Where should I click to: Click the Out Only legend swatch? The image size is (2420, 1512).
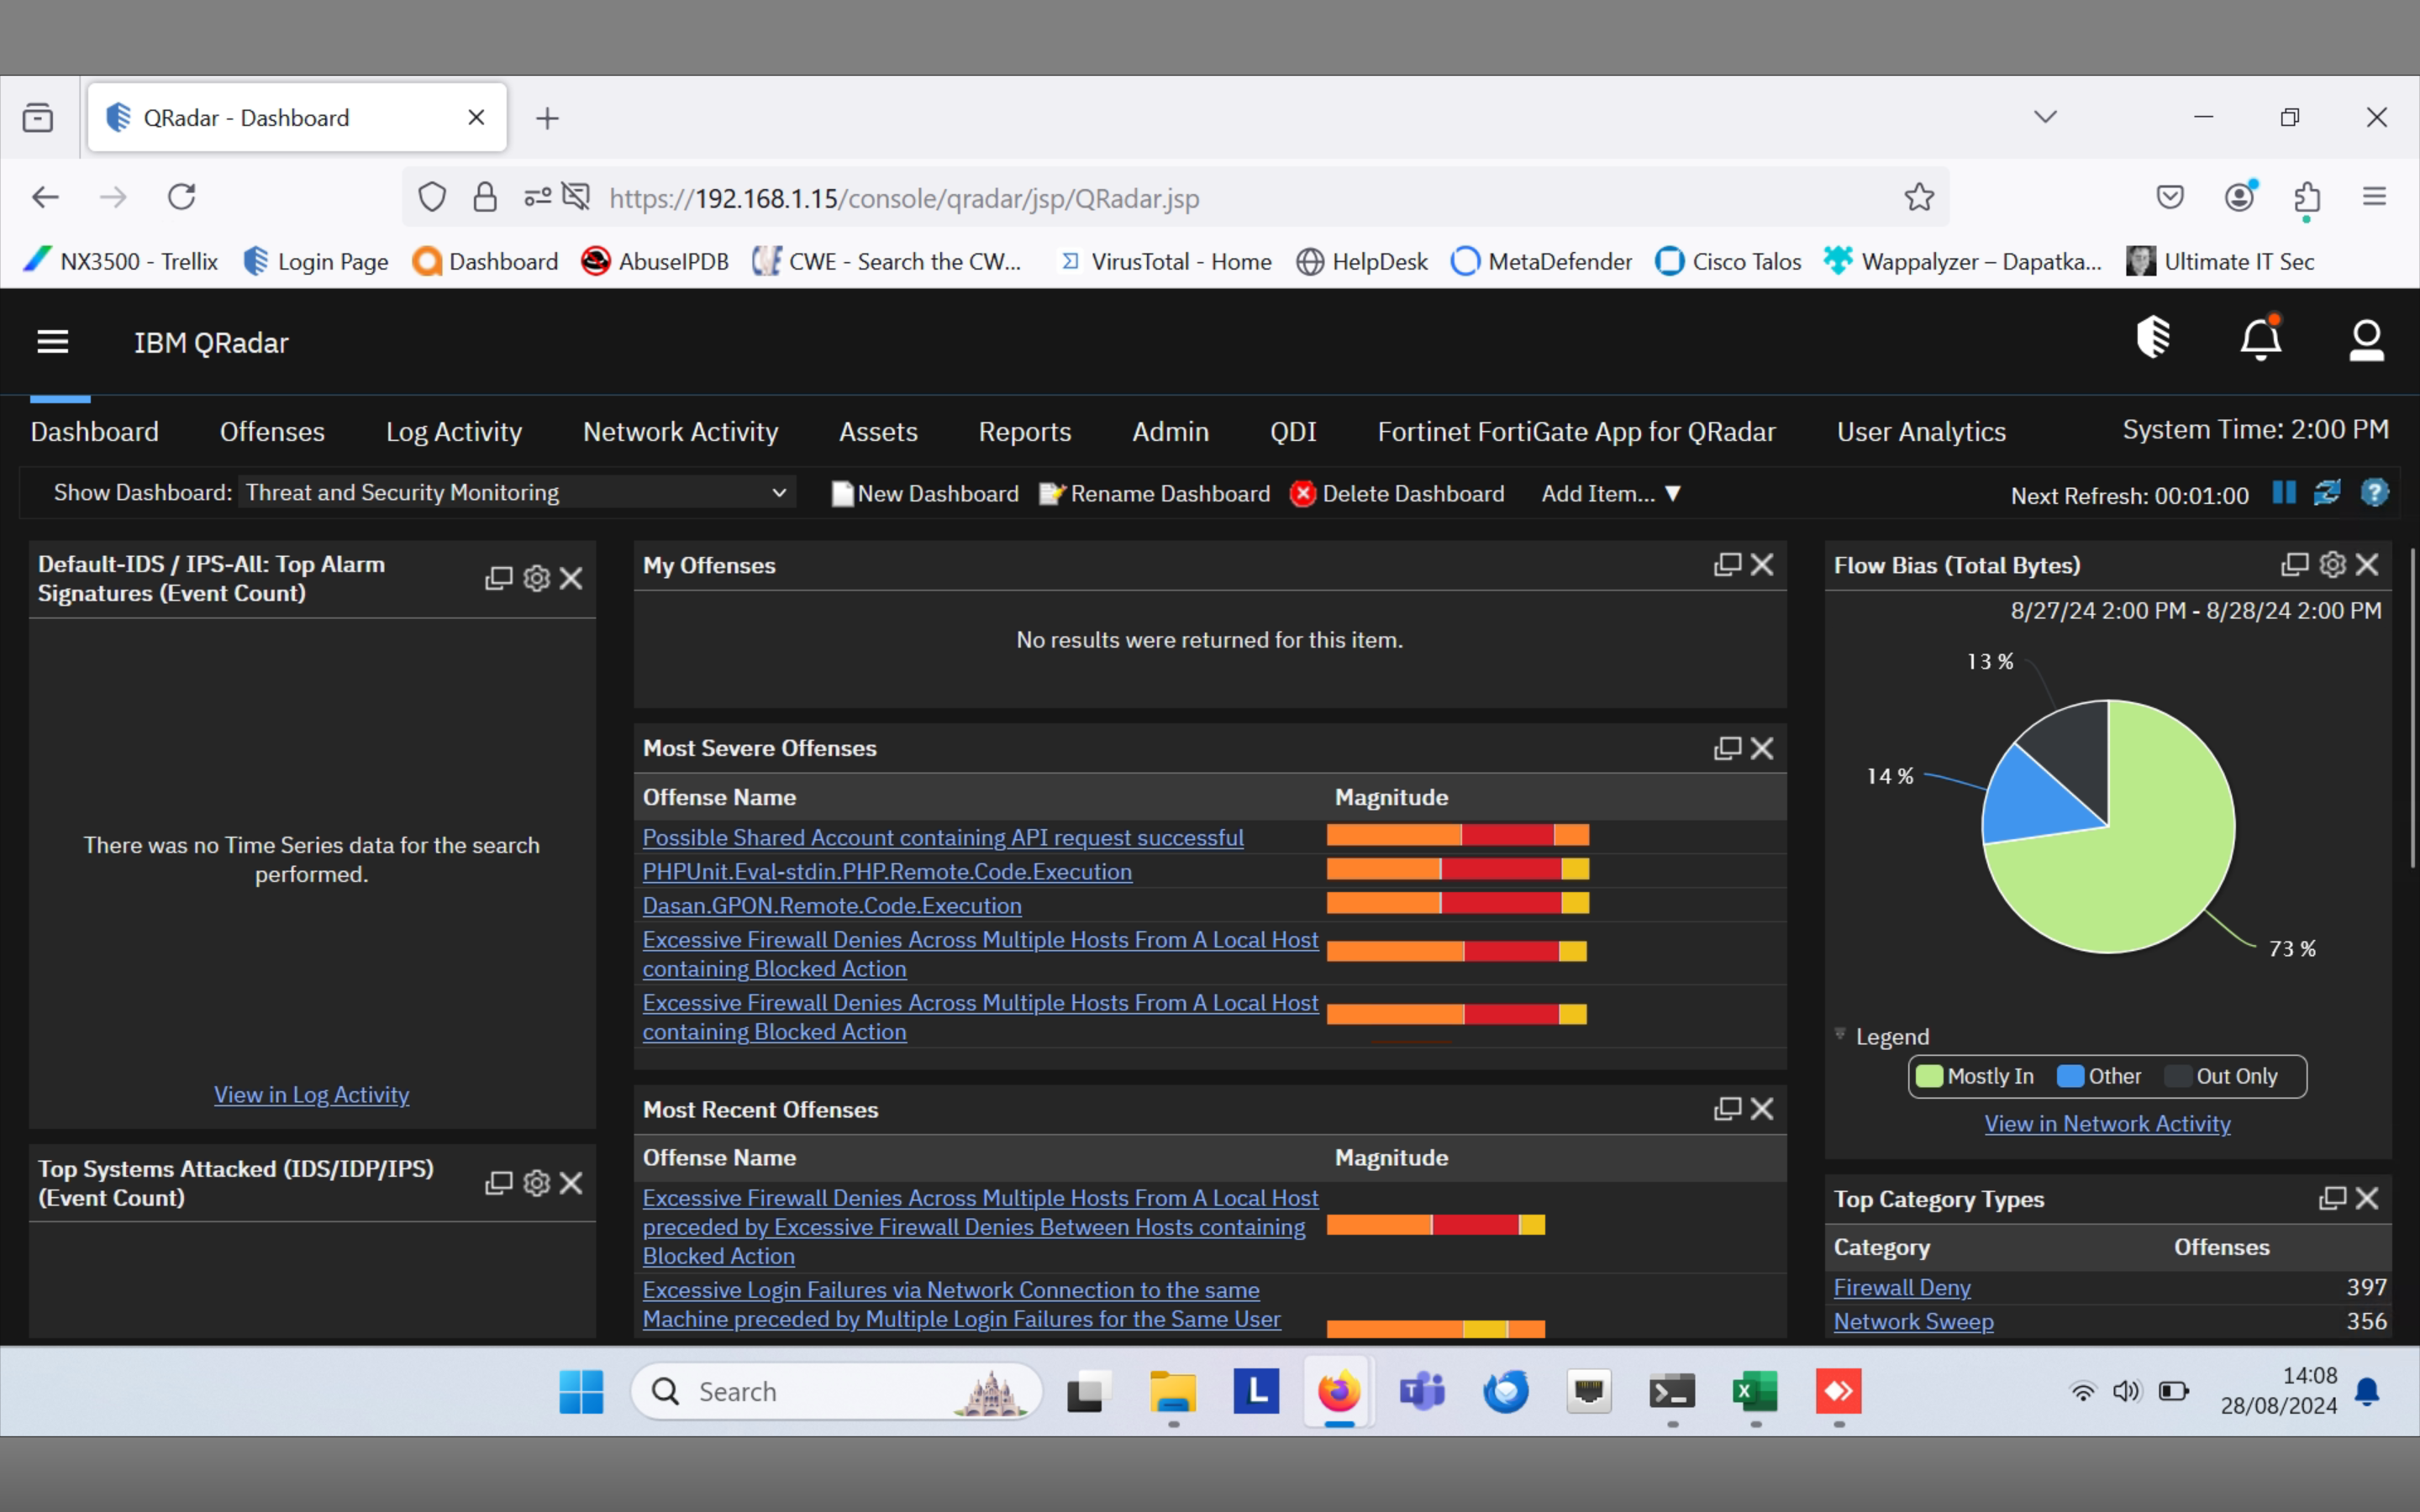coord(2177,1076)
